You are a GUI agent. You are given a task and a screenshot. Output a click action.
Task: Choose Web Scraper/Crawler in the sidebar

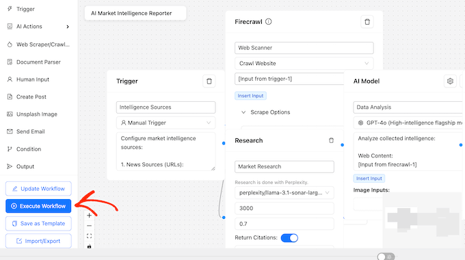38,44
